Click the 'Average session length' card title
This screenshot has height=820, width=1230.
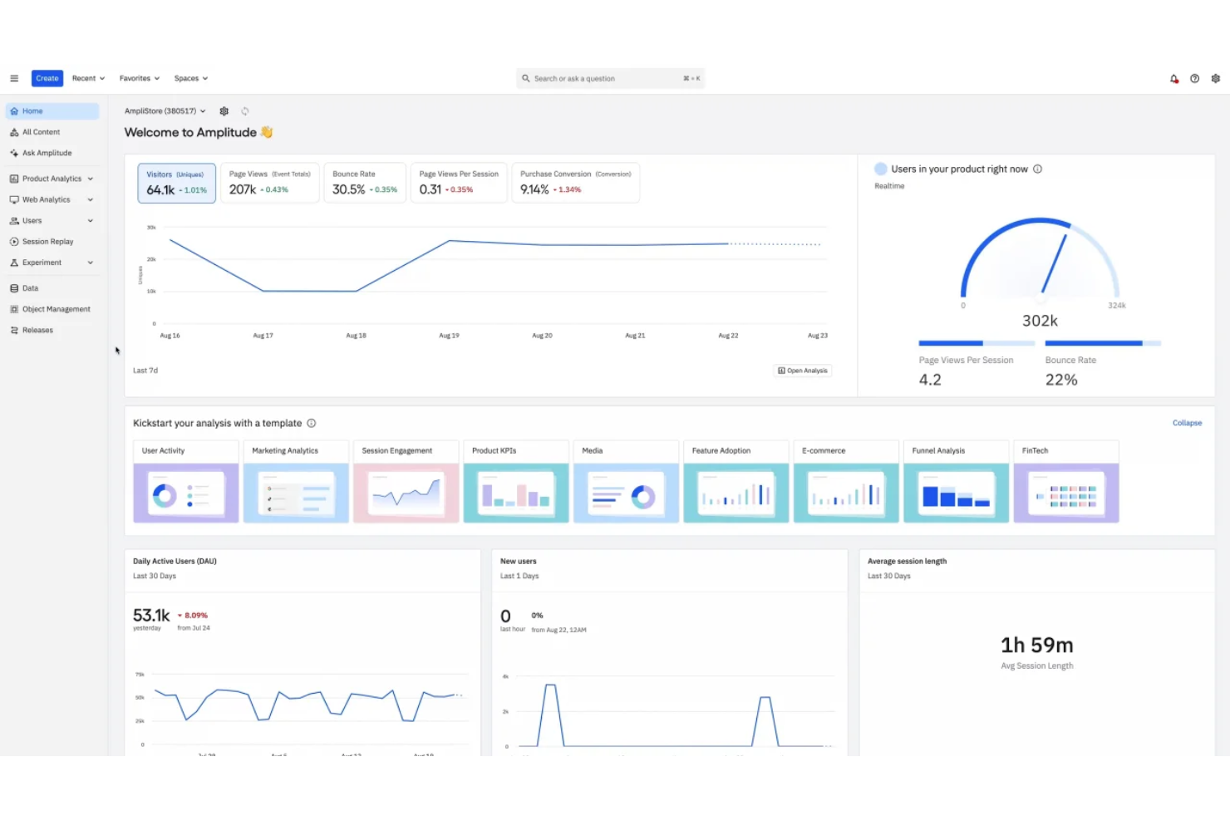907,562
